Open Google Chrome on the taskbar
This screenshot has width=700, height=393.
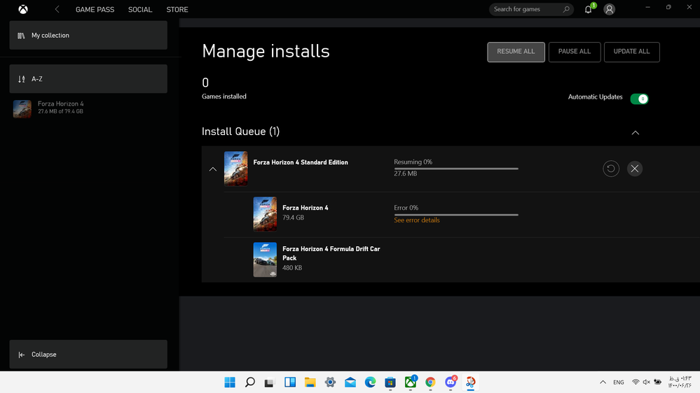[430, 383]
